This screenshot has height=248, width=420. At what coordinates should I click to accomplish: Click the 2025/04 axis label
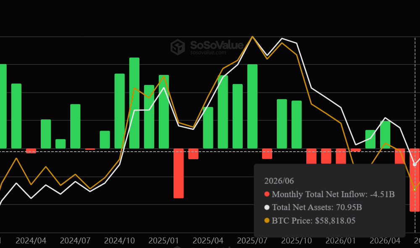[208, 240]
